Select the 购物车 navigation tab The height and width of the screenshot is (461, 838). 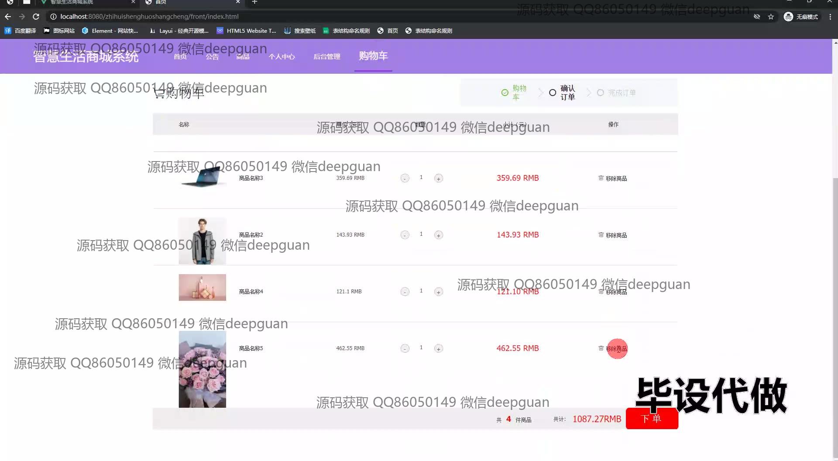(x=373, y=56)
